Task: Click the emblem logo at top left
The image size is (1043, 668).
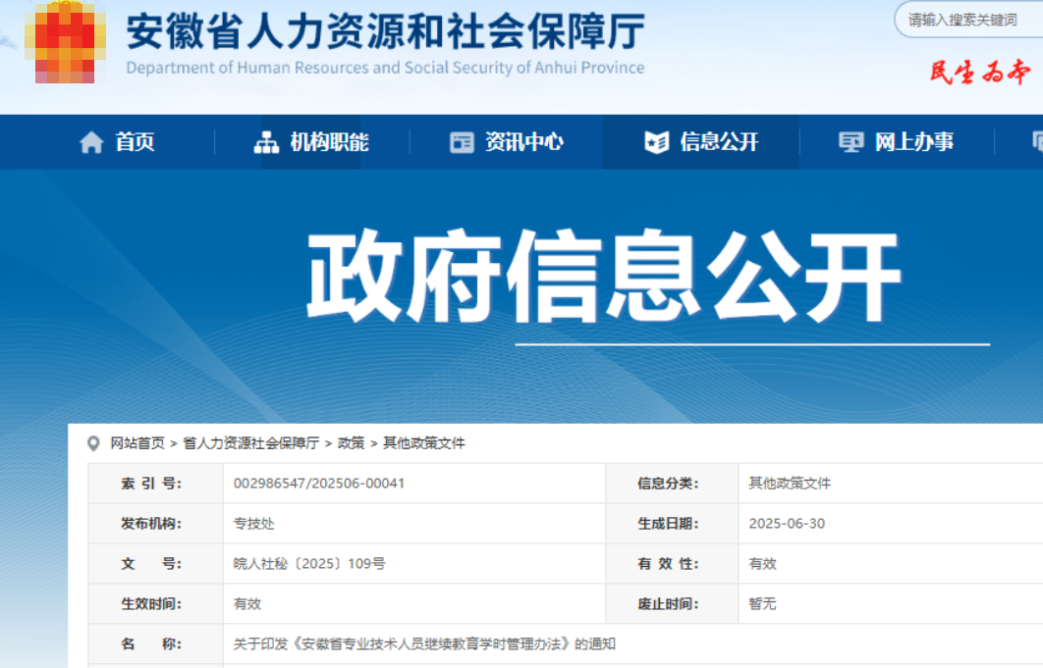Action: point(66,45)
